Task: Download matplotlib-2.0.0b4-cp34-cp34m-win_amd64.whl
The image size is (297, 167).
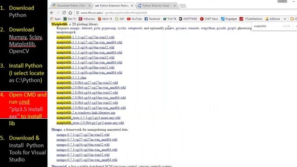Action: tap(91, 97)
